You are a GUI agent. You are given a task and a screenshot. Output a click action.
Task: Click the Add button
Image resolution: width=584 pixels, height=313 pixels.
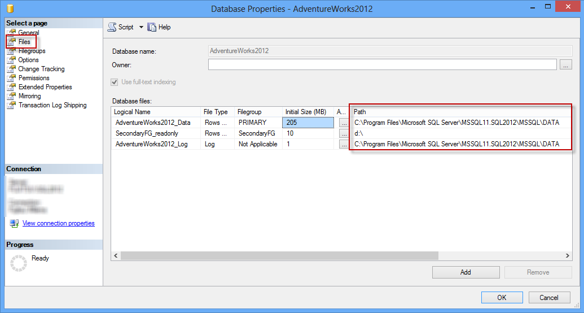point(466,272)
